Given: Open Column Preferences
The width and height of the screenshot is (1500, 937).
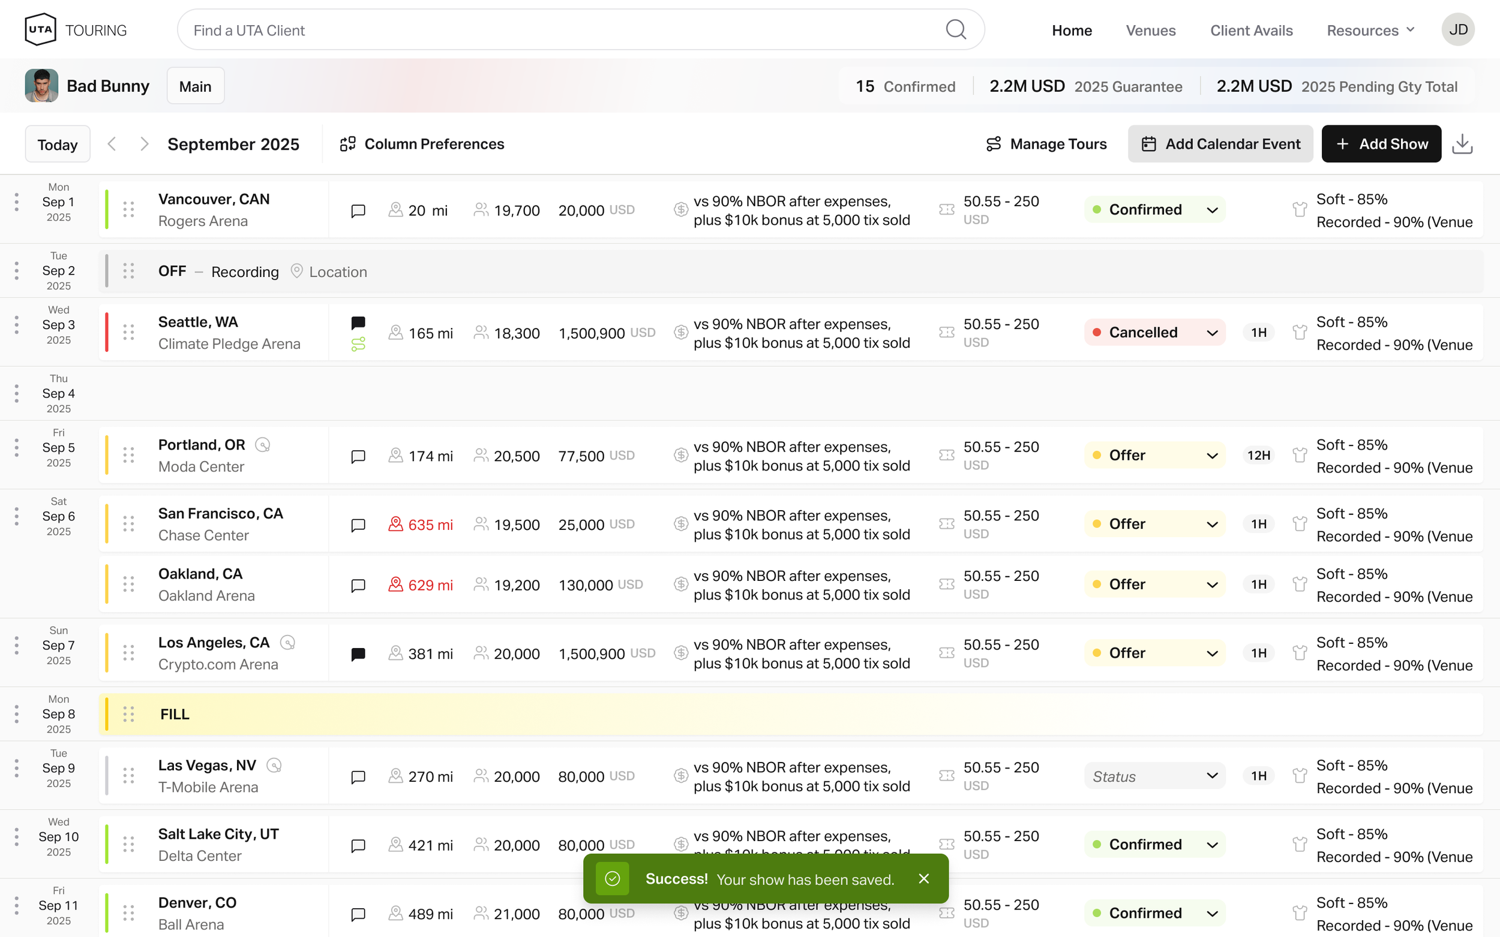Looking at the screenshot, I should click(422, 144).
